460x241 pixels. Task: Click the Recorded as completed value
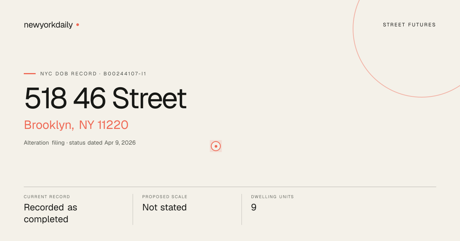[x=51, y=213]
